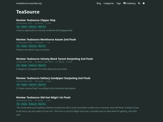Click 'I had no expectations' summary text

[44, 30]
